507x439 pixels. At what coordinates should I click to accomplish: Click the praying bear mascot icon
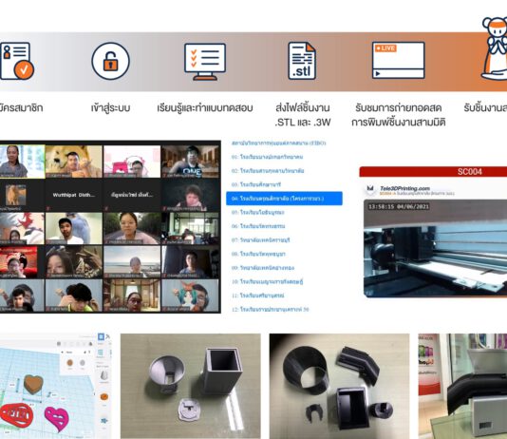pyautogui.click(x=494, y=48)
